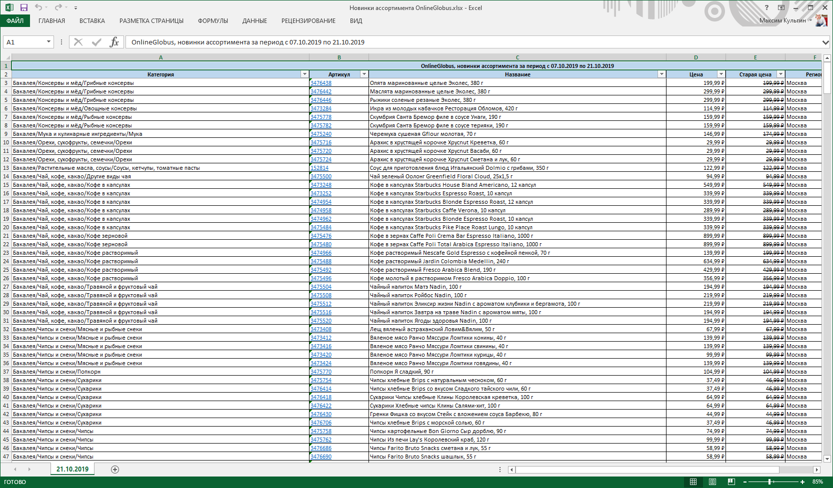This screenshot has width=833, height=488.
Task: Switch to Normal view icon
Action: 693,482
